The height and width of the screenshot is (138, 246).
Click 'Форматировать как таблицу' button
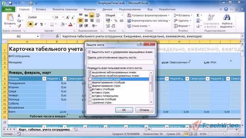[x=149, y=20]
